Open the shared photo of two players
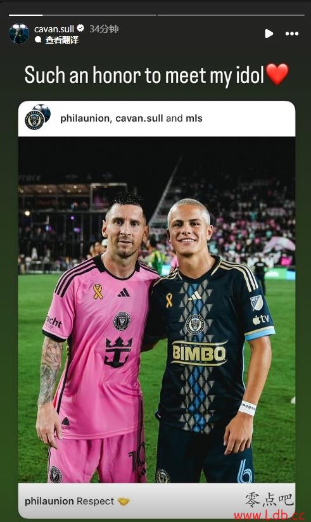311x522 pixels. point(156,310)
